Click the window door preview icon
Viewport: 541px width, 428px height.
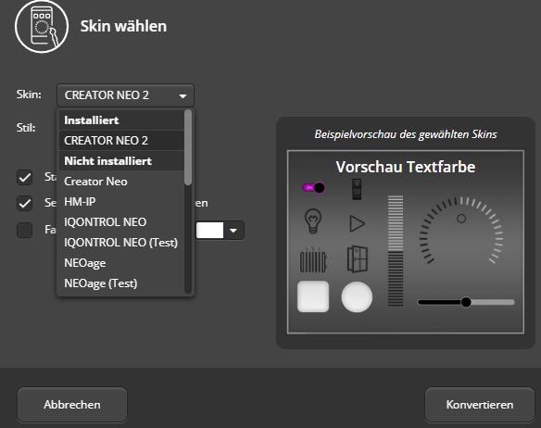[358, 258]
